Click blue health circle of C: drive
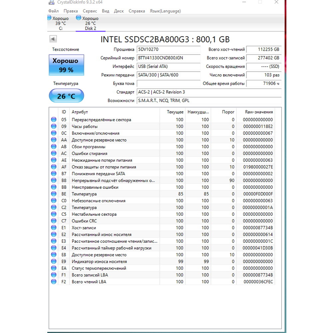333x333 pixels. 49,18
